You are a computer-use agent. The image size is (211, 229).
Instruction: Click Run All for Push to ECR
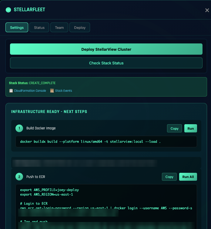click(188, 177)
